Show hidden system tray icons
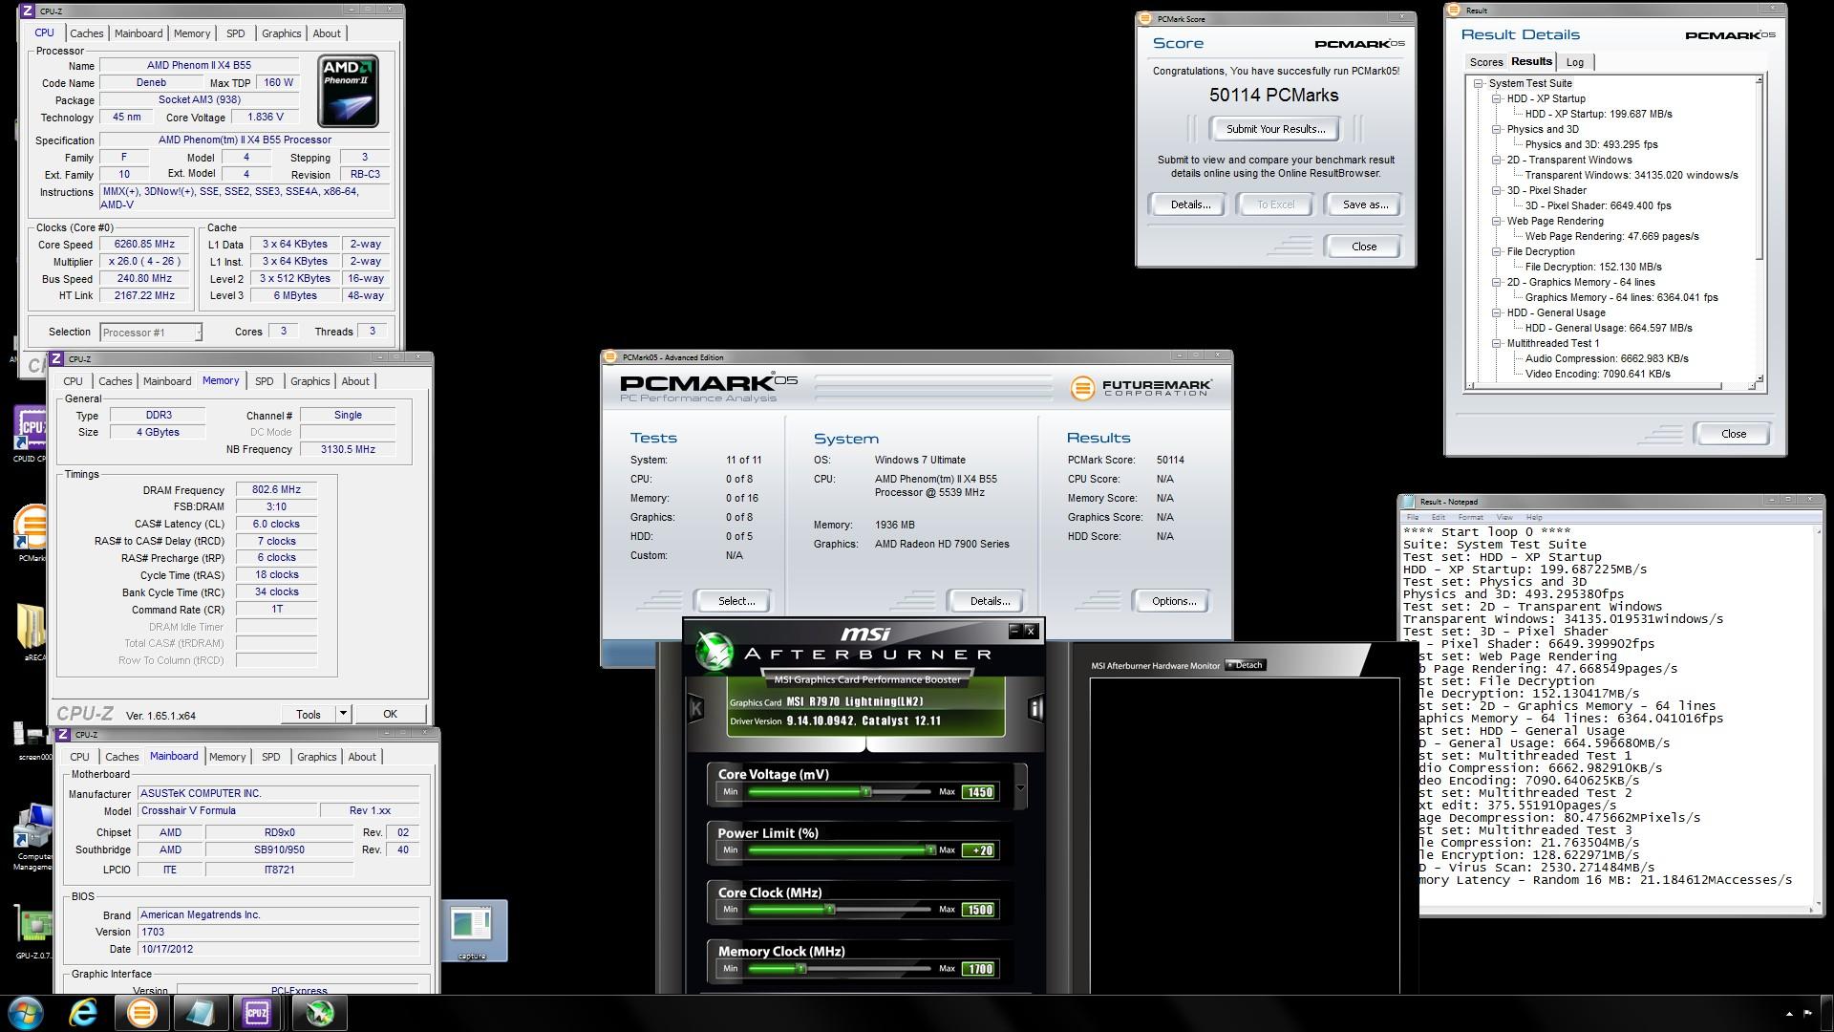This screenshot has width=1834, height=1032. pos(1788,1014)
